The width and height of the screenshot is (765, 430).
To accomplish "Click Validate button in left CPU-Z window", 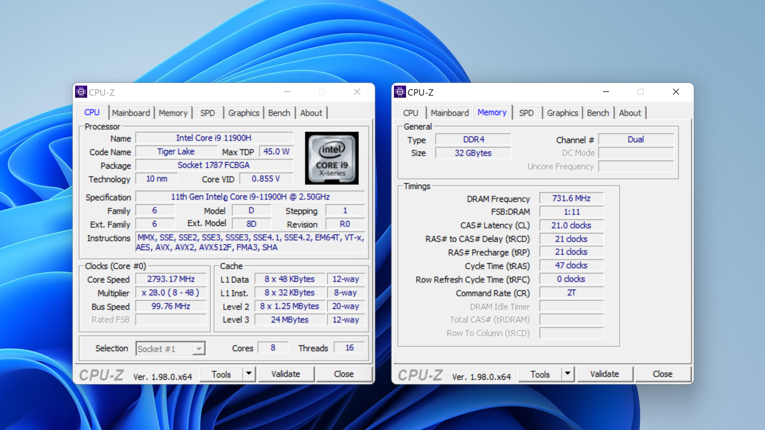I will (x=286, y=374).
